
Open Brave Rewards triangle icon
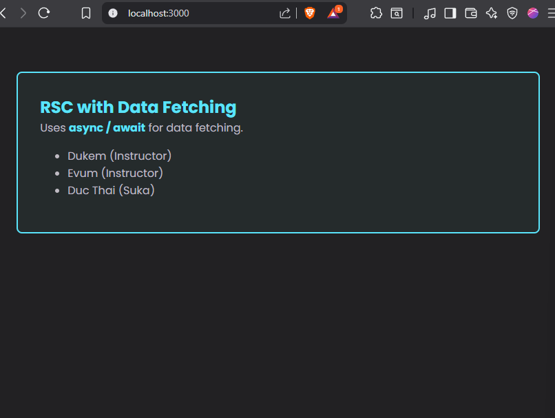(x=334, y=13)
